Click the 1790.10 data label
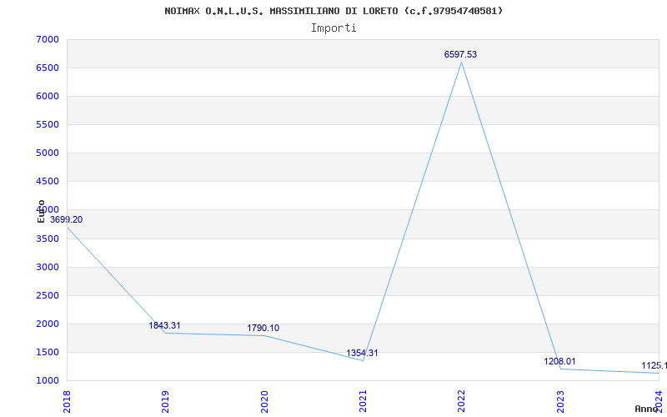This screenshot has height=417, width=667. pos(263,328)
